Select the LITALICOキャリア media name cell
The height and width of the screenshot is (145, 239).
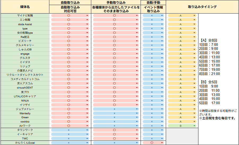point(25,96)
